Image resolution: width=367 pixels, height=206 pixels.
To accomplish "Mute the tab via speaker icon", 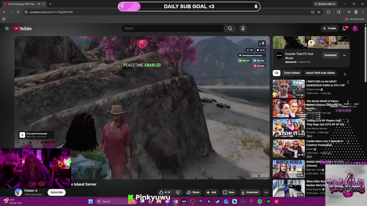I will click(x=39, y=4).
